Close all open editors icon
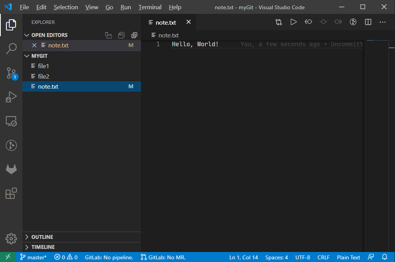 [x=134, y=35]
